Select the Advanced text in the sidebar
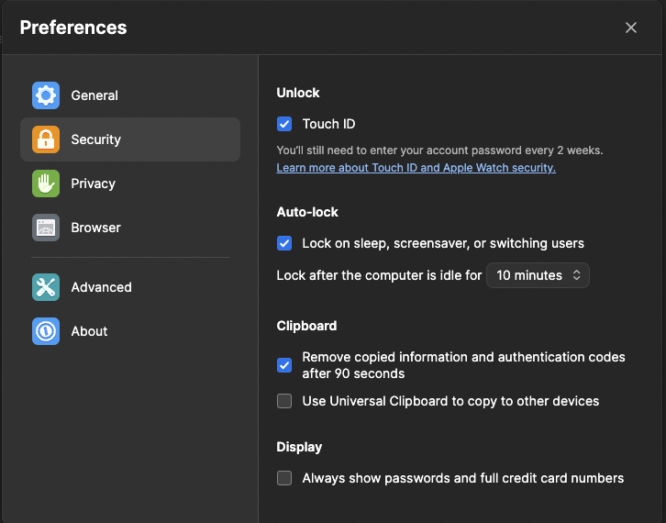The image size is (666, 523). tap(101, 287)
